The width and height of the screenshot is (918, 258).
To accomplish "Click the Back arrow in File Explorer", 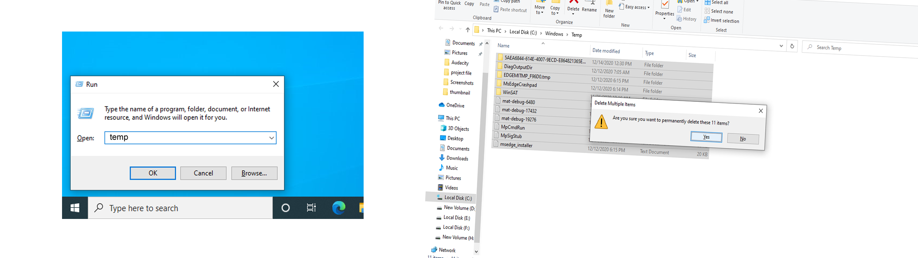I will 441,28.
